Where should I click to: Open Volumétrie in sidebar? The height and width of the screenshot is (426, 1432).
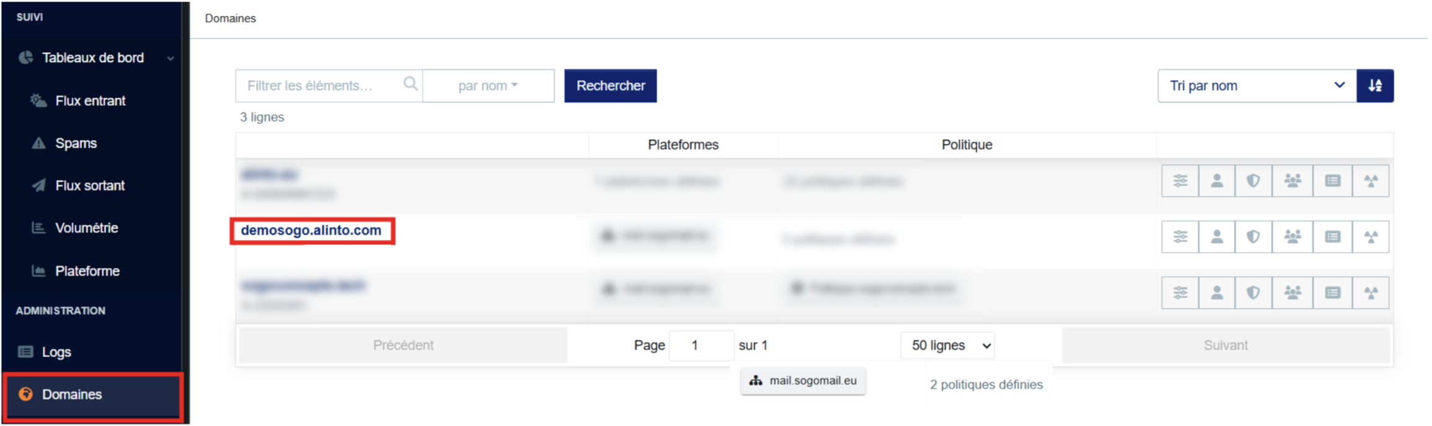(x=86, y=228)
